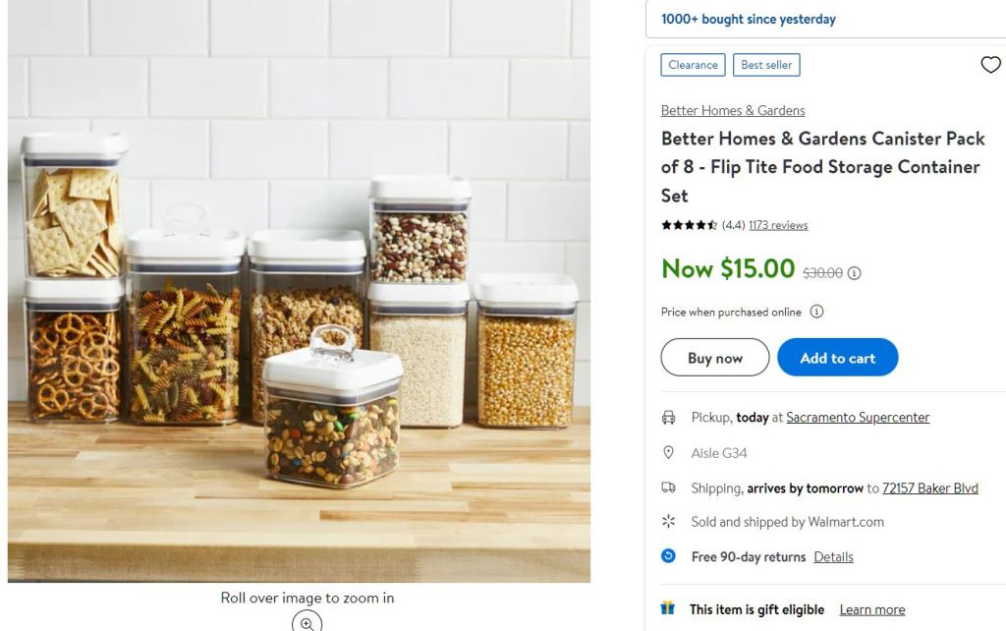Click the Add to cart button
This screenshot has height=631, width=1006.
[837, 358]
